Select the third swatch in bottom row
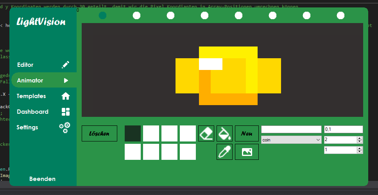378x195 pixels. pos(169,152)
